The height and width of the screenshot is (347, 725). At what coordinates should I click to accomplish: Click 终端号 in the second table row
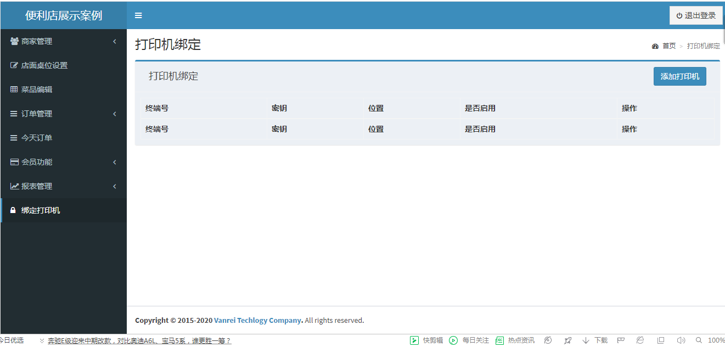157,129
